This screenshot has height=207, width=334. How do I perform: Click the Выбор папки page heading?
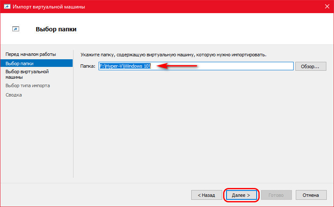(x=56, y=29)
